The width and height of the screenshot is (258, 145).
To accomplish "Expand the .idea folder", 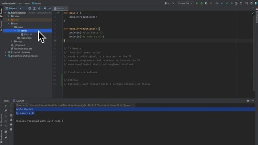I will pos(8,16).
